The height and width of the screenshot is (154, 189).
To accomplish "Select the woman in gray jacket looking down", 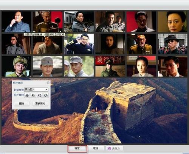I will 141,66.
